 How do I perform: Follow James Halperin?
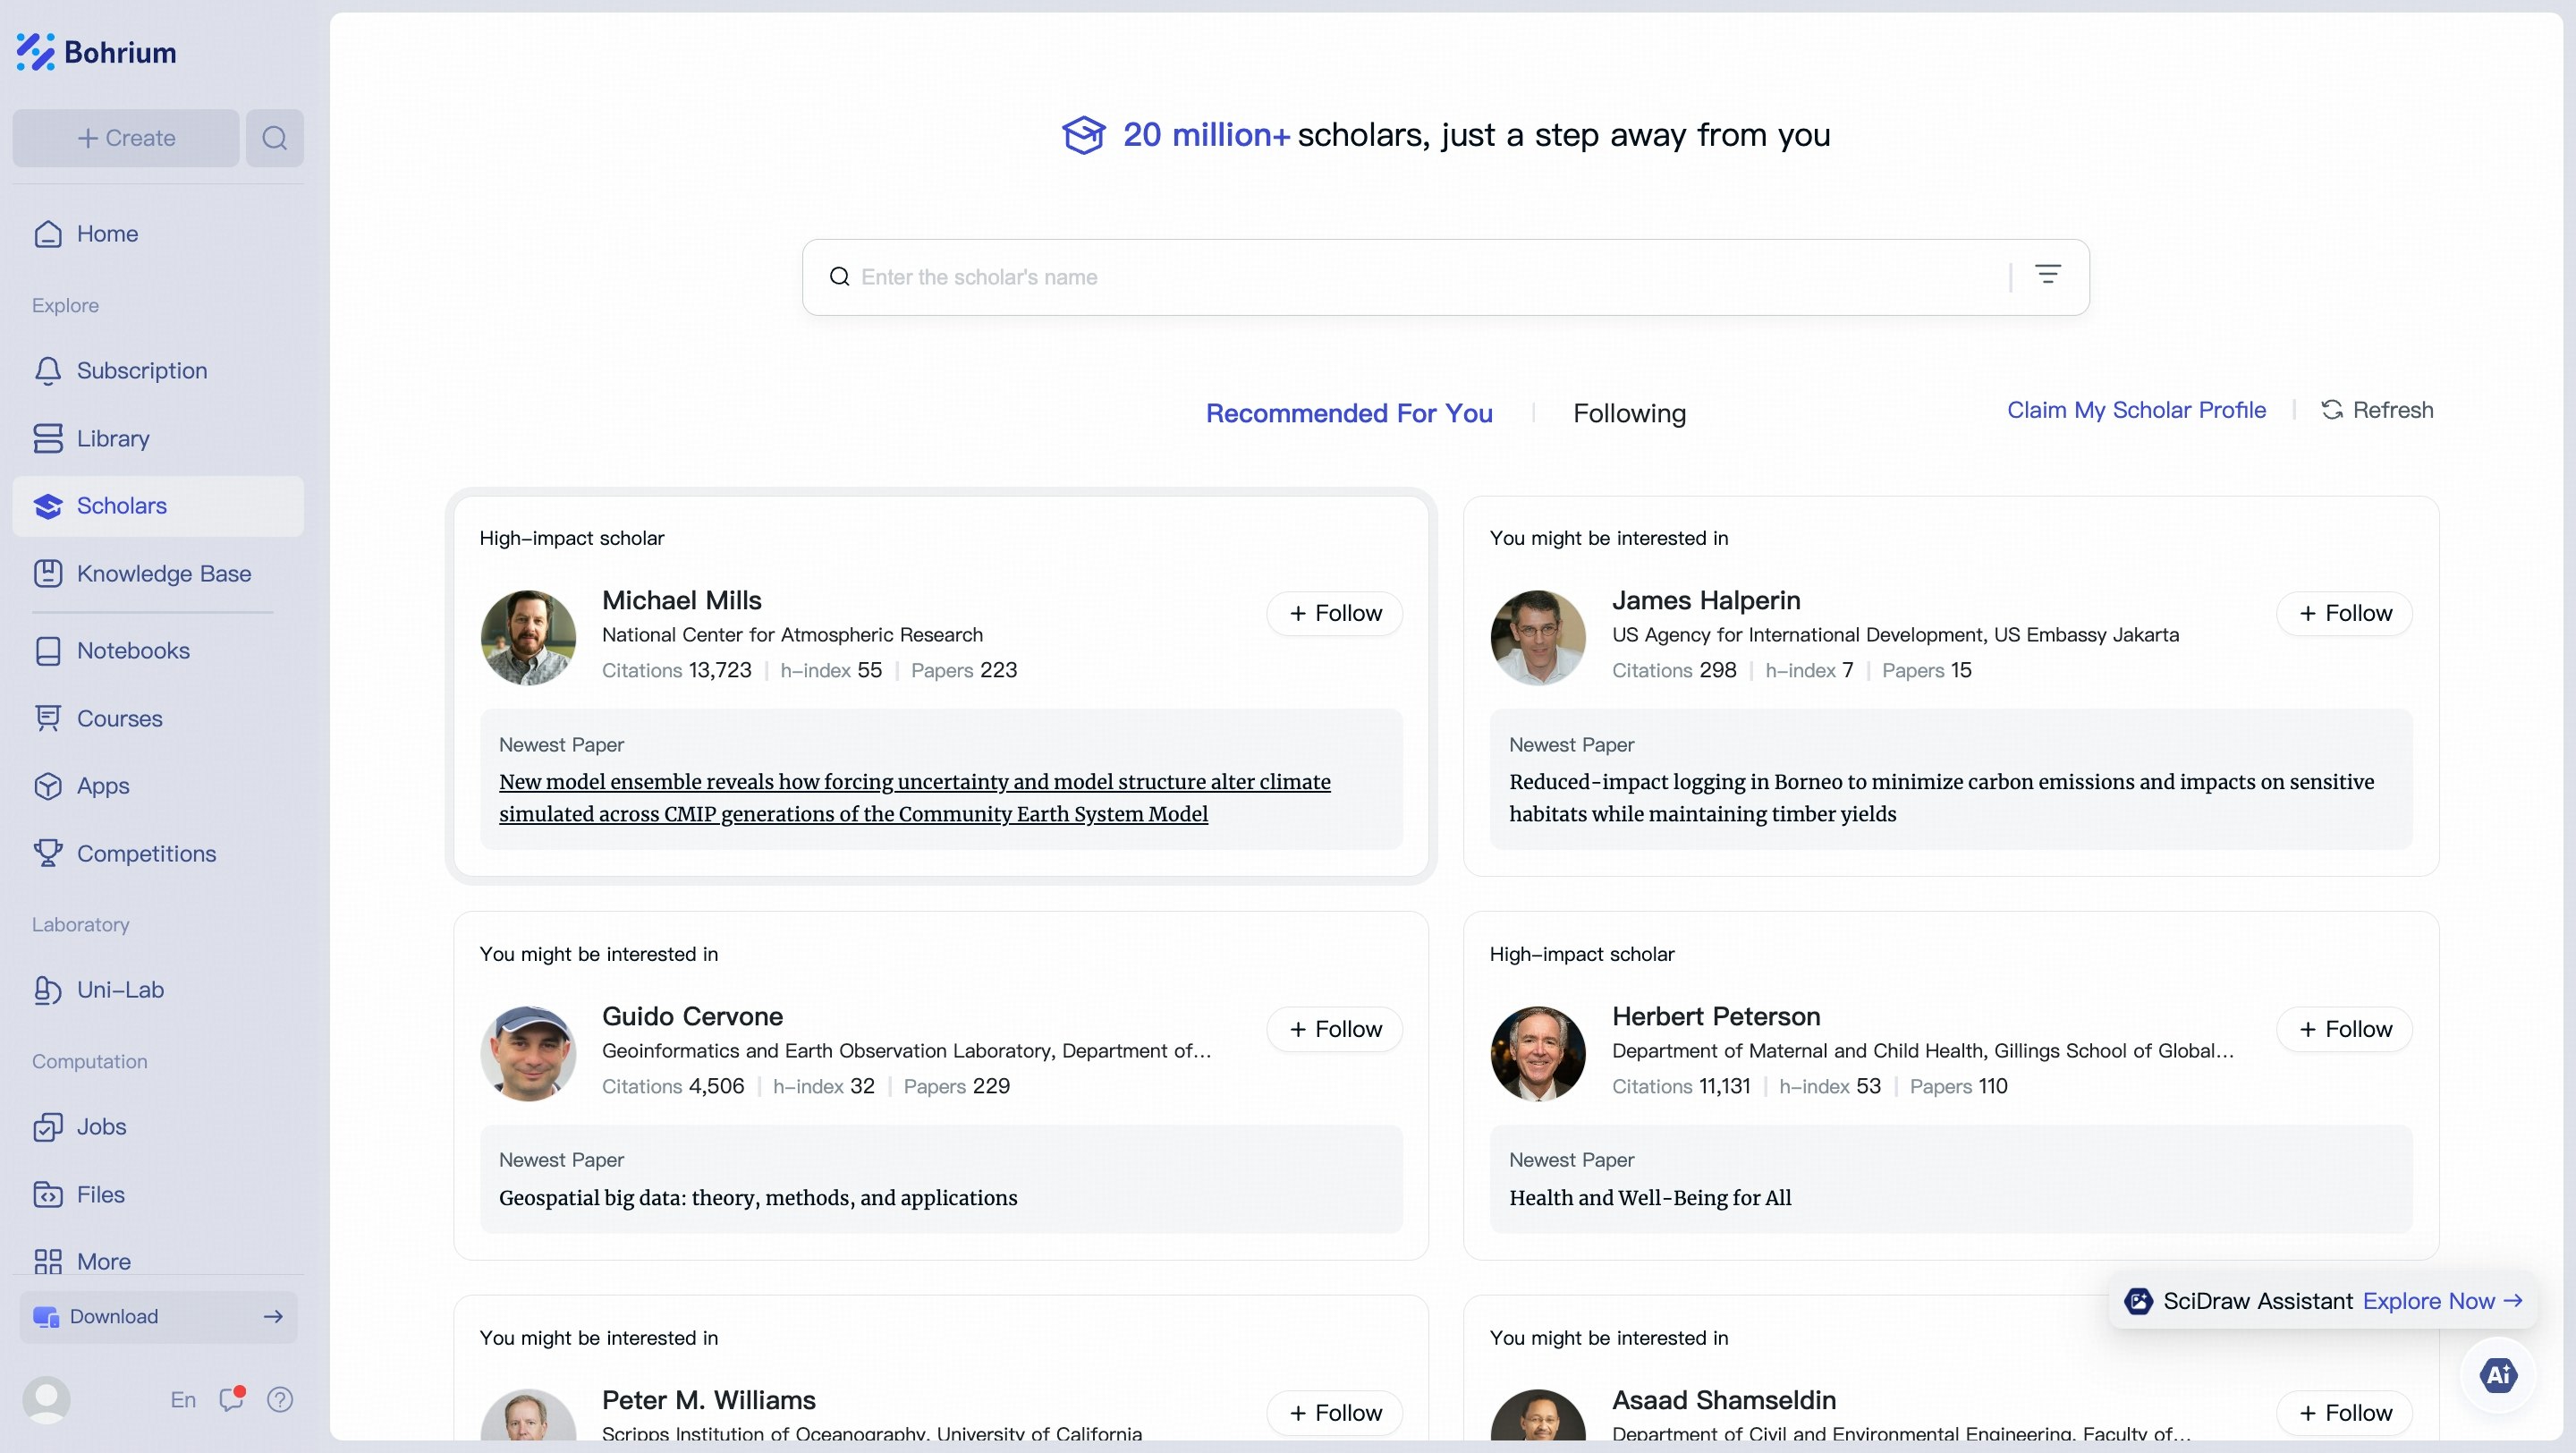tap(2344, 613)
